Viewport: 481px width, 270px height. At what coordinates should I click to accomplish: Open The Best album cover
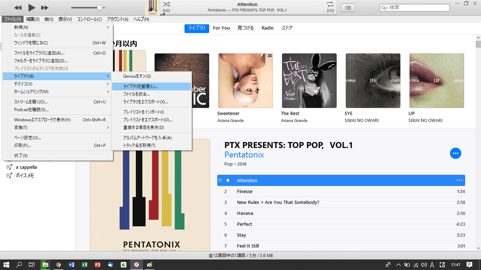309,81
